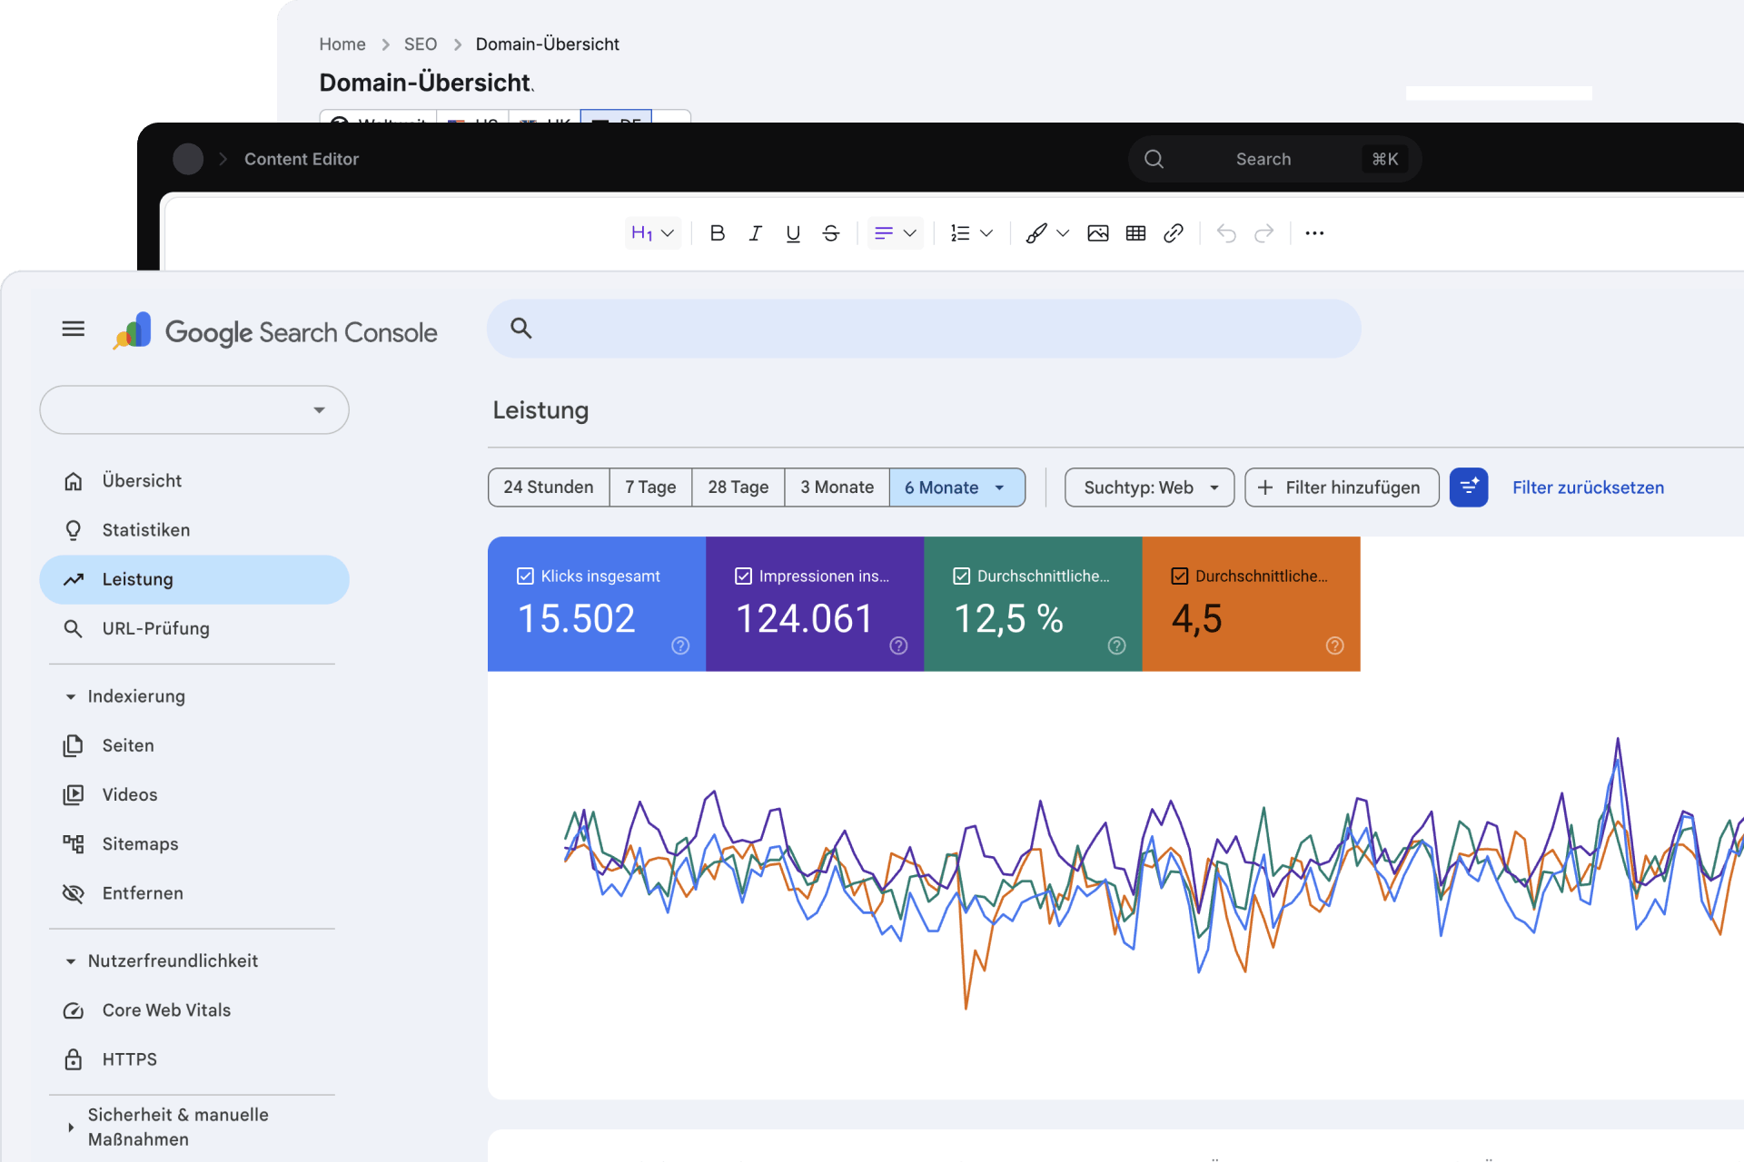
Task: Click the Google Search Console logo
Action: pos(275,331)
